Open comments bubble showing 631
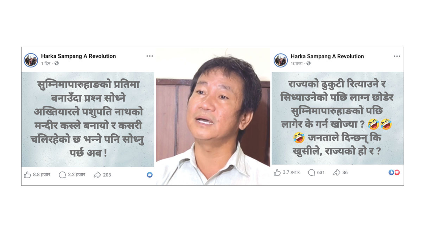The image size is (422, 232). 312,172
